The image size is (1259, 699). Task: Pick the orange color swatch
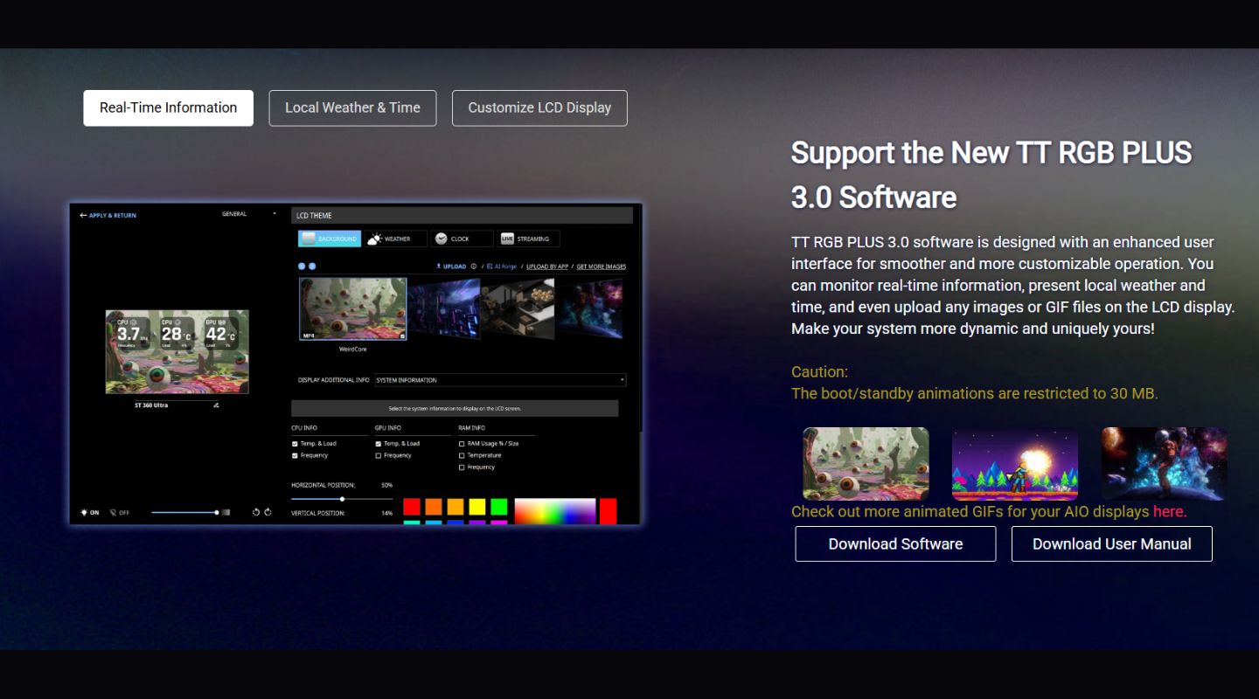tap(434, 507)
